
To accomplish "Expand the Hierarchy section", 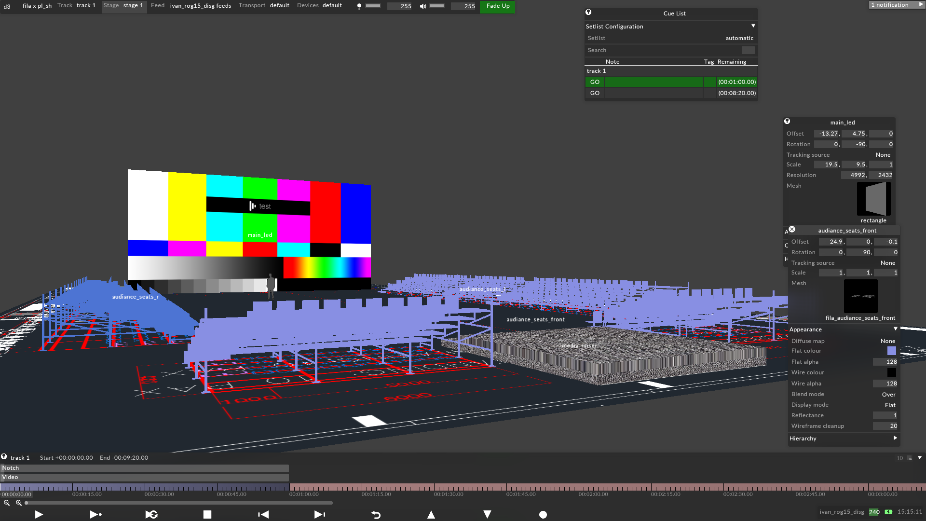I will coord(895,438).
